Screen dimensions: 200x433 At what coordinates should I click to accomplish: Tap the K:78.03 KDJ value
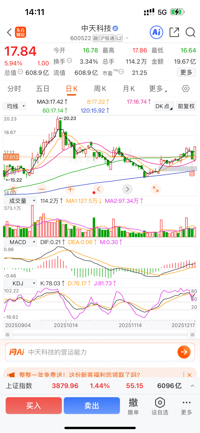tap(52, 283)
